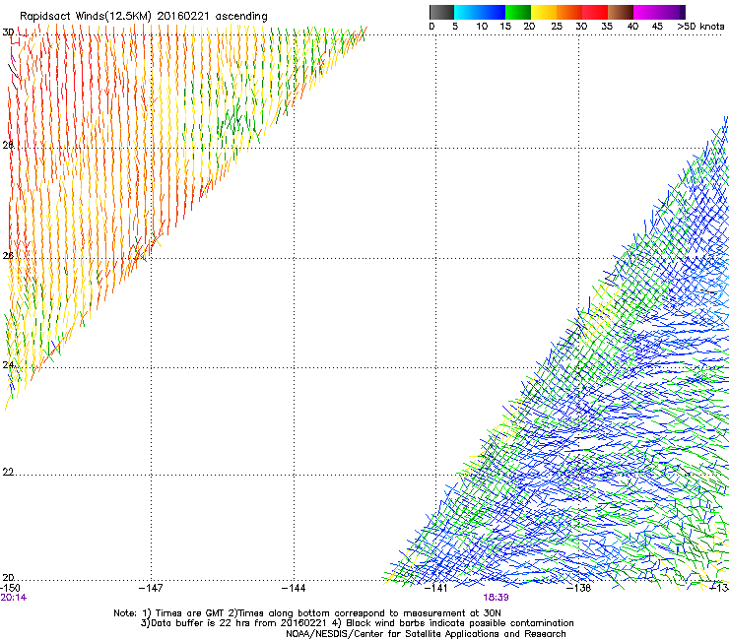Click the '25' value on the knots scale
729x640 pixels.
[x=557, y=27]
